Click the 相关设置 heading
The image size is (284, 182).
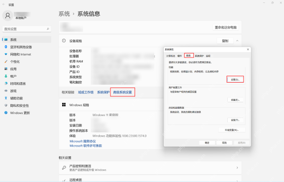(x=65, y=158)
